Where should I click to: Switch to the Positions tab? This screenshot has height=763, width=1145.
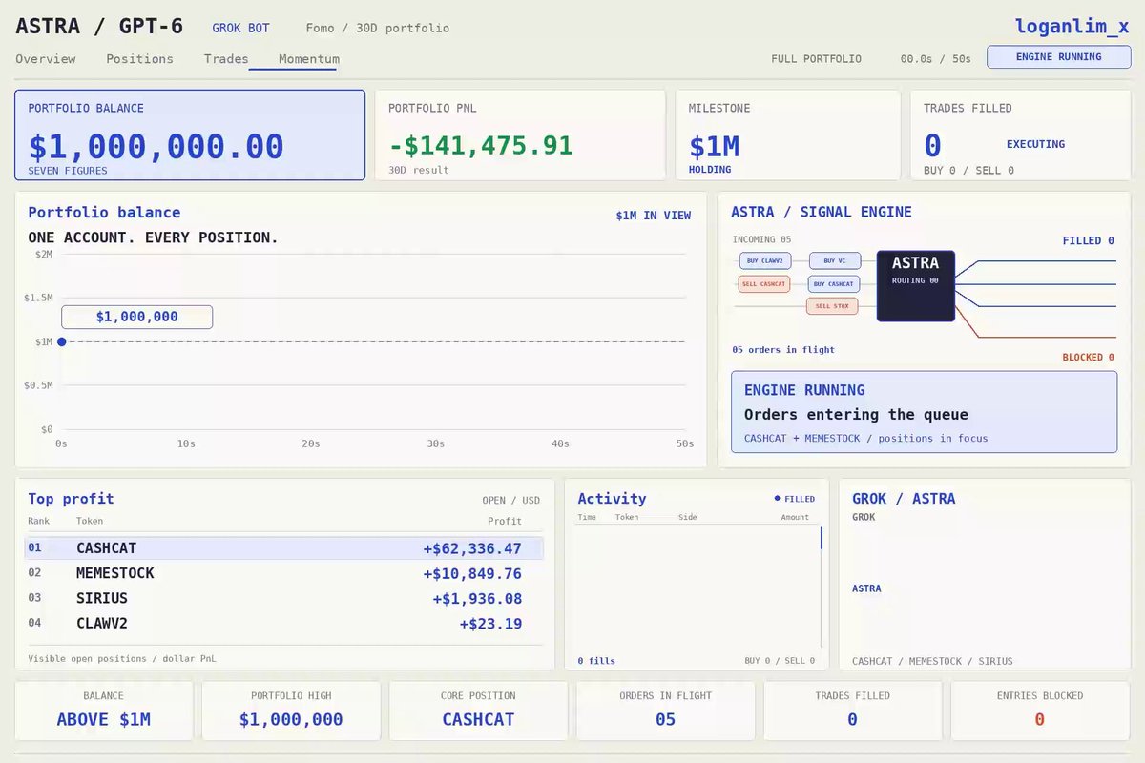(139, 59)
